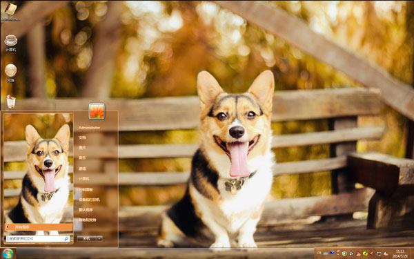414x259 pixels.
Task: Open 默认程序 in the Start menu
Action: tap(86, 209)
